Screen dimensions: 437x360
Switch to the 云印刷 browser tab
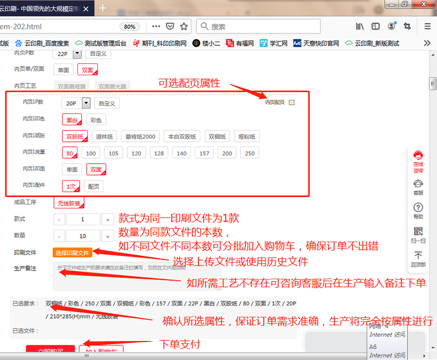pos(38,8)
